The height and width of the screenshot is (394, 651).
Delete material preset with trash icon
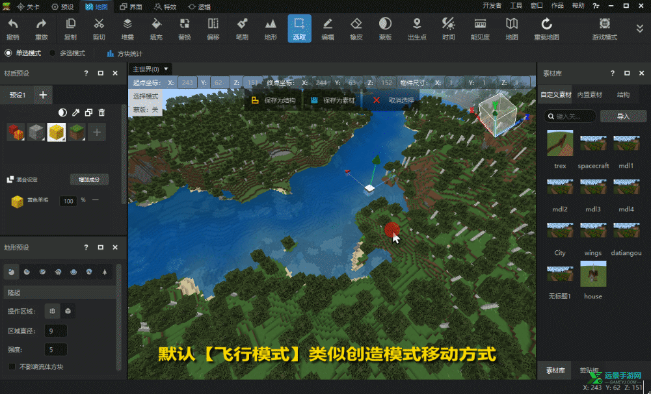[101, 112]
